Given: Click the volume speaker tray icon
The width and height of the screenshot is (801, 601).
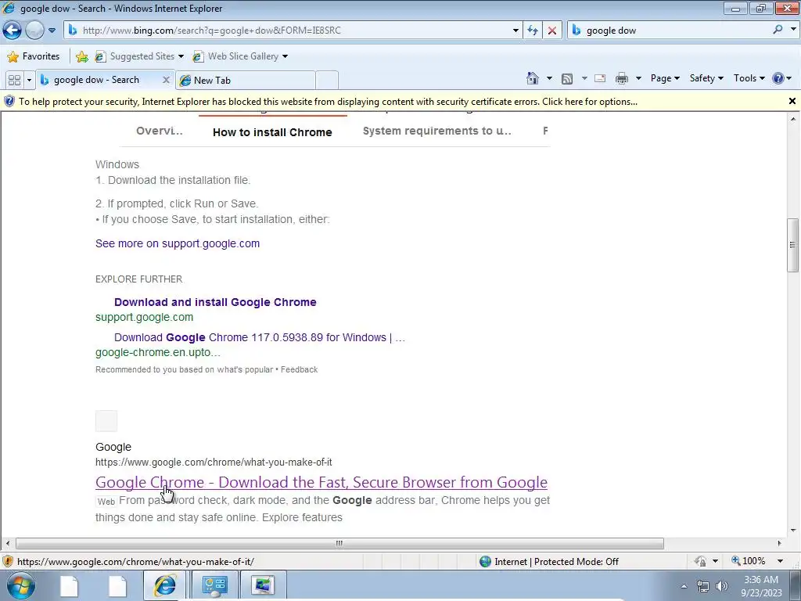Looking at the screenshot, I should [722, 586].
